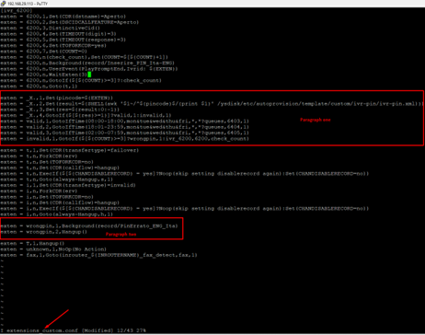Screen dimensions: 425x335
Task: Click the [Modified] indicator in the status line
Action: click(98, 330)
